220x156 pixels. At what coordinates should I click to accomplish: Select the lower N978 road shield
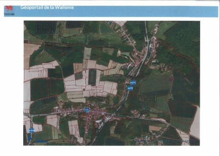130,89
